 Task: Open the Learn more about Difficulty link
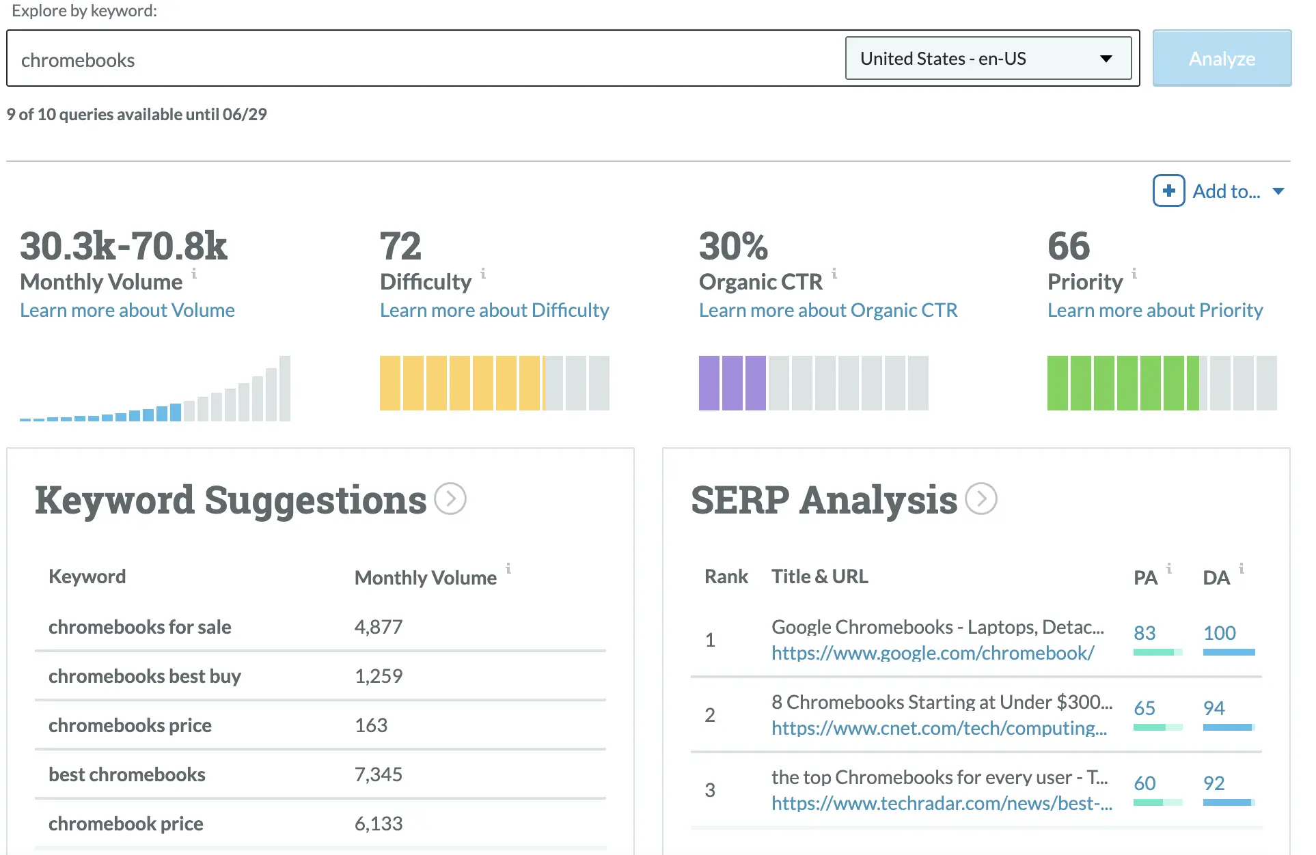point(494,310)
